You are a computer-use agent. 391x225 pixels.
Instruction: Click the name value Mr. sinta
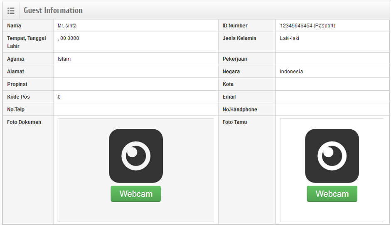[x=67, y=26]
